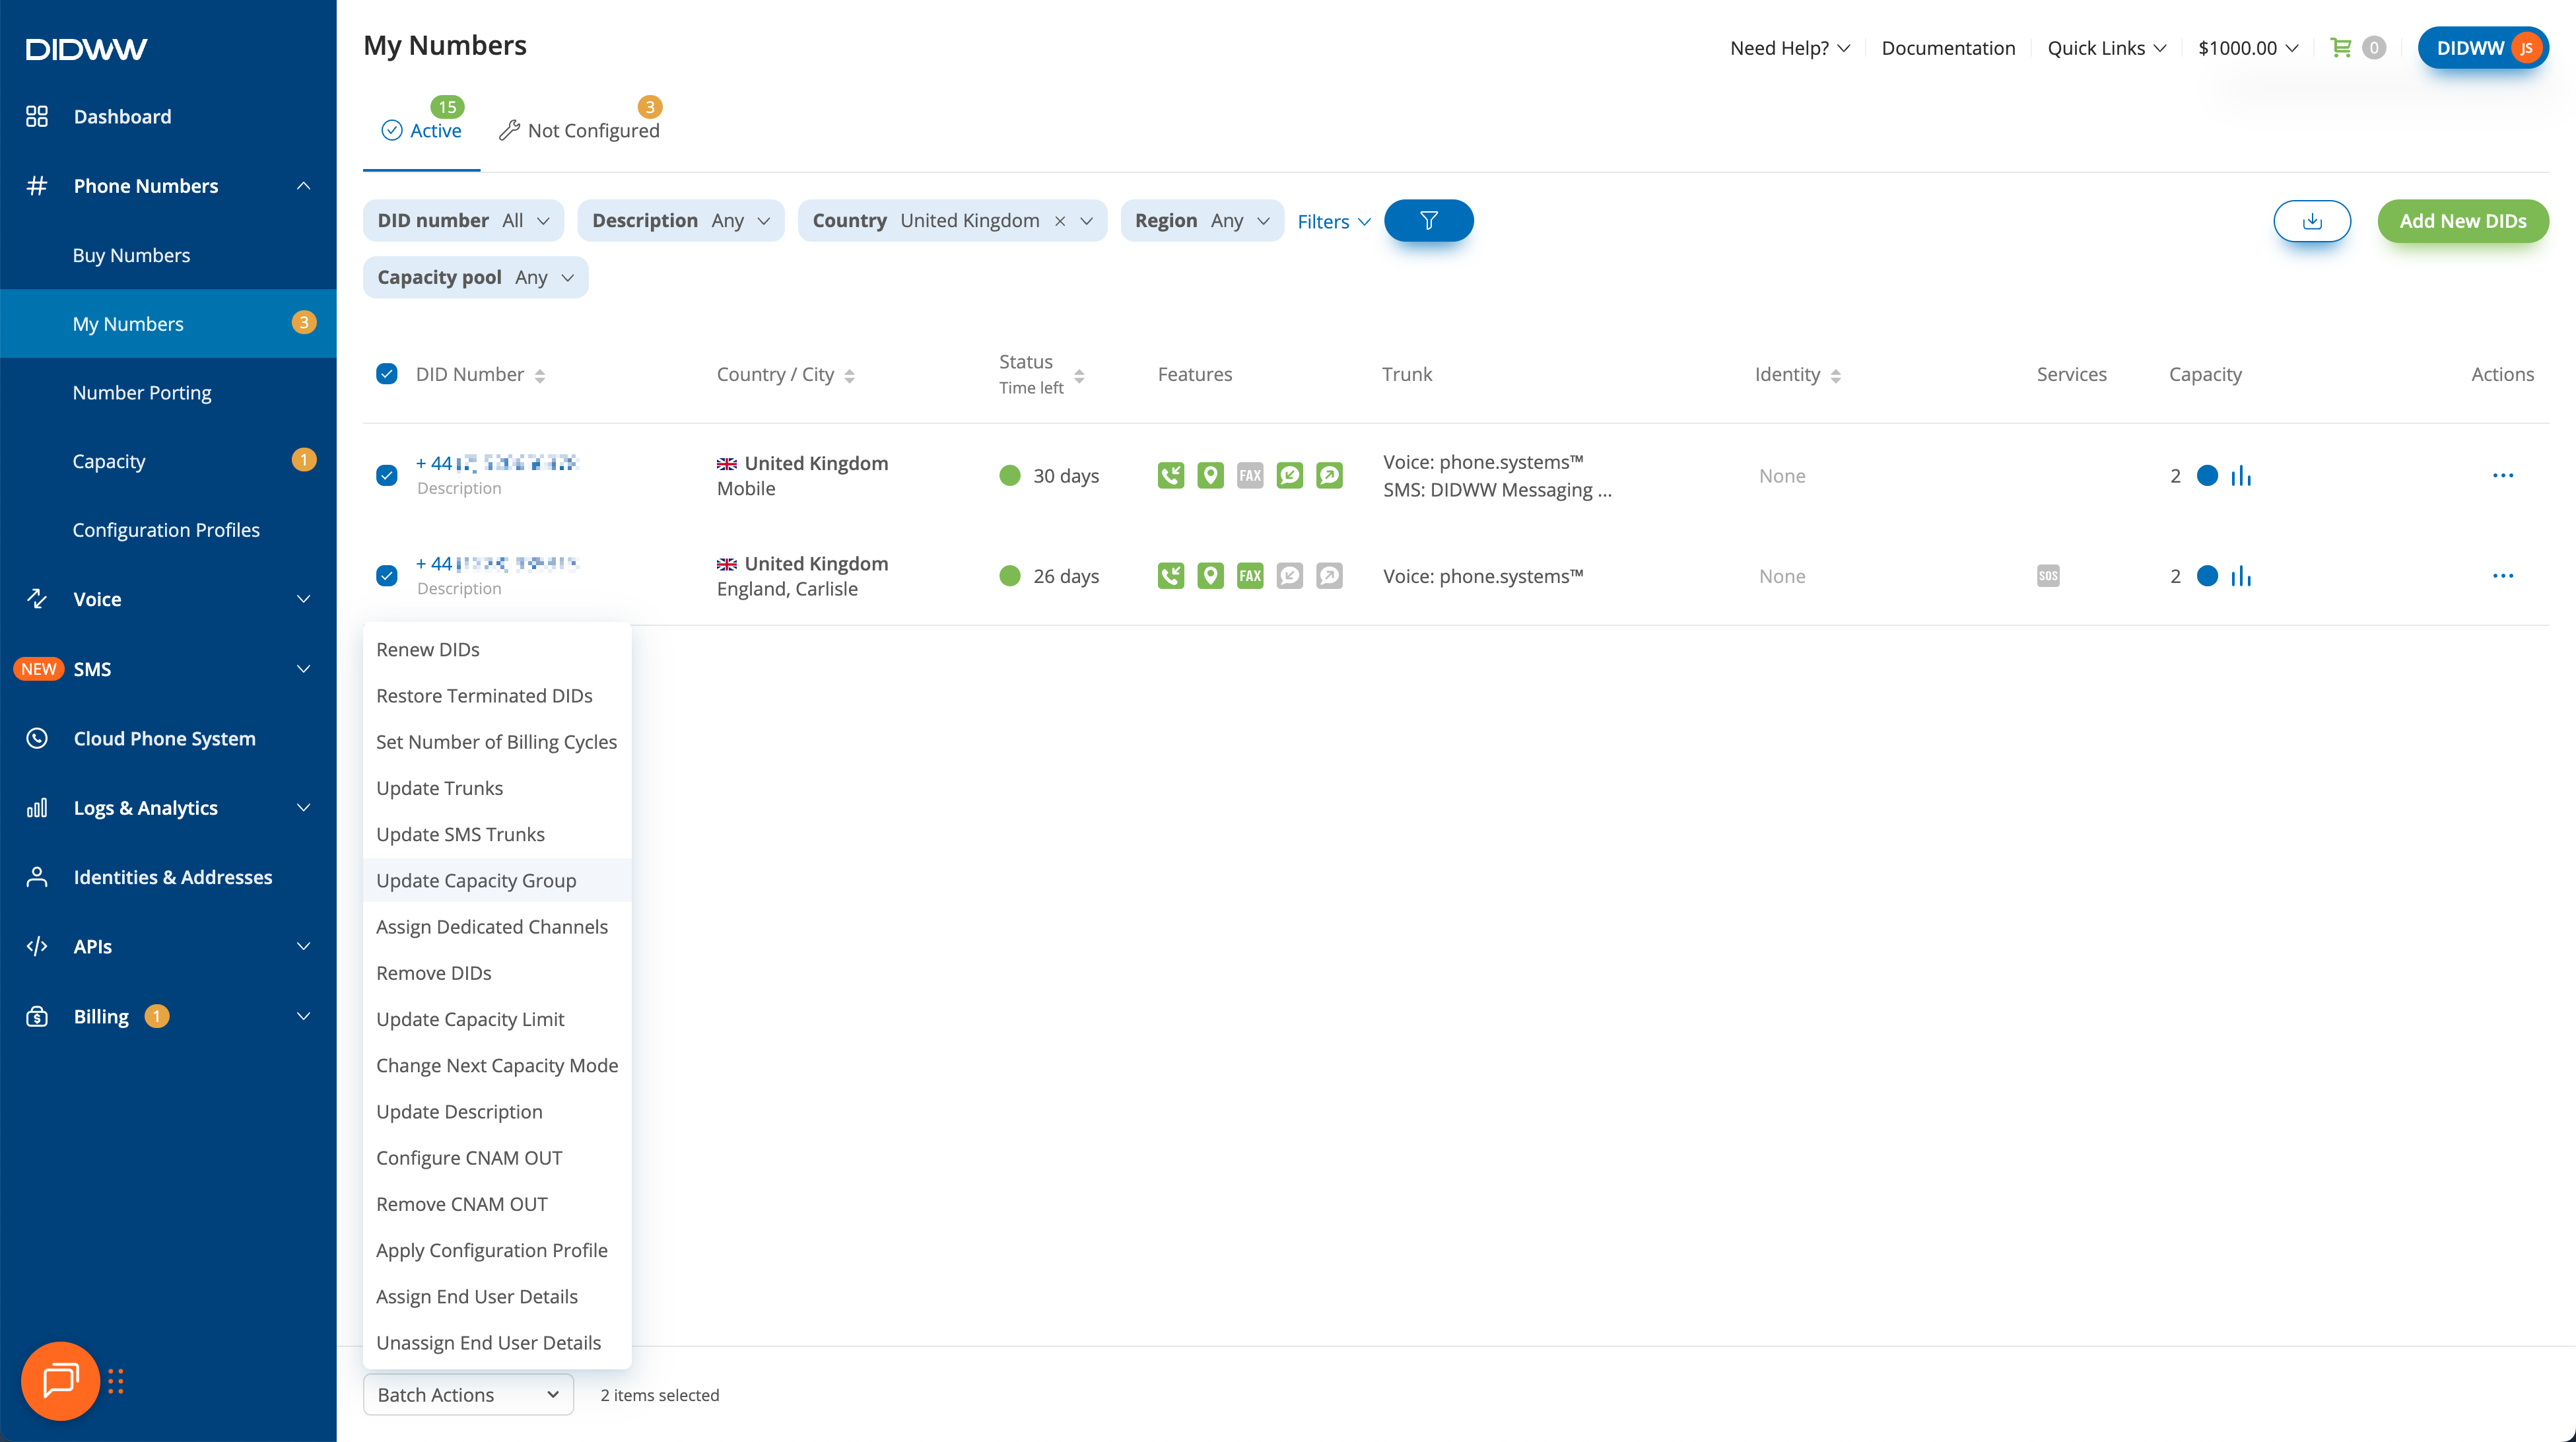The image size is (2576, 1442).
Task: Select Unassign End User Details action
Action: pyautogui.click(x=497, y=1343)
